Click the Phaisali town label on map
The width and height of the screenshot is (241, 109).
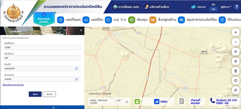[x=204, y=53]
